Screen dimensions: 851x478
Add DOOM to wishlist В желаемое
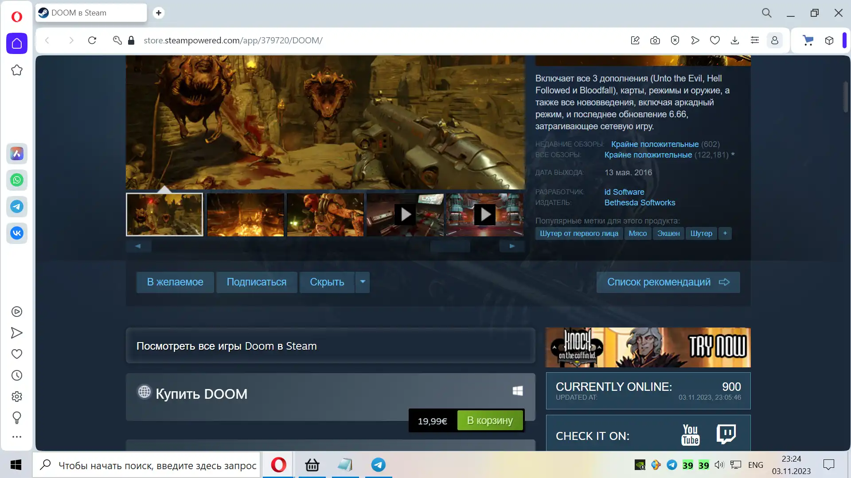175,282
